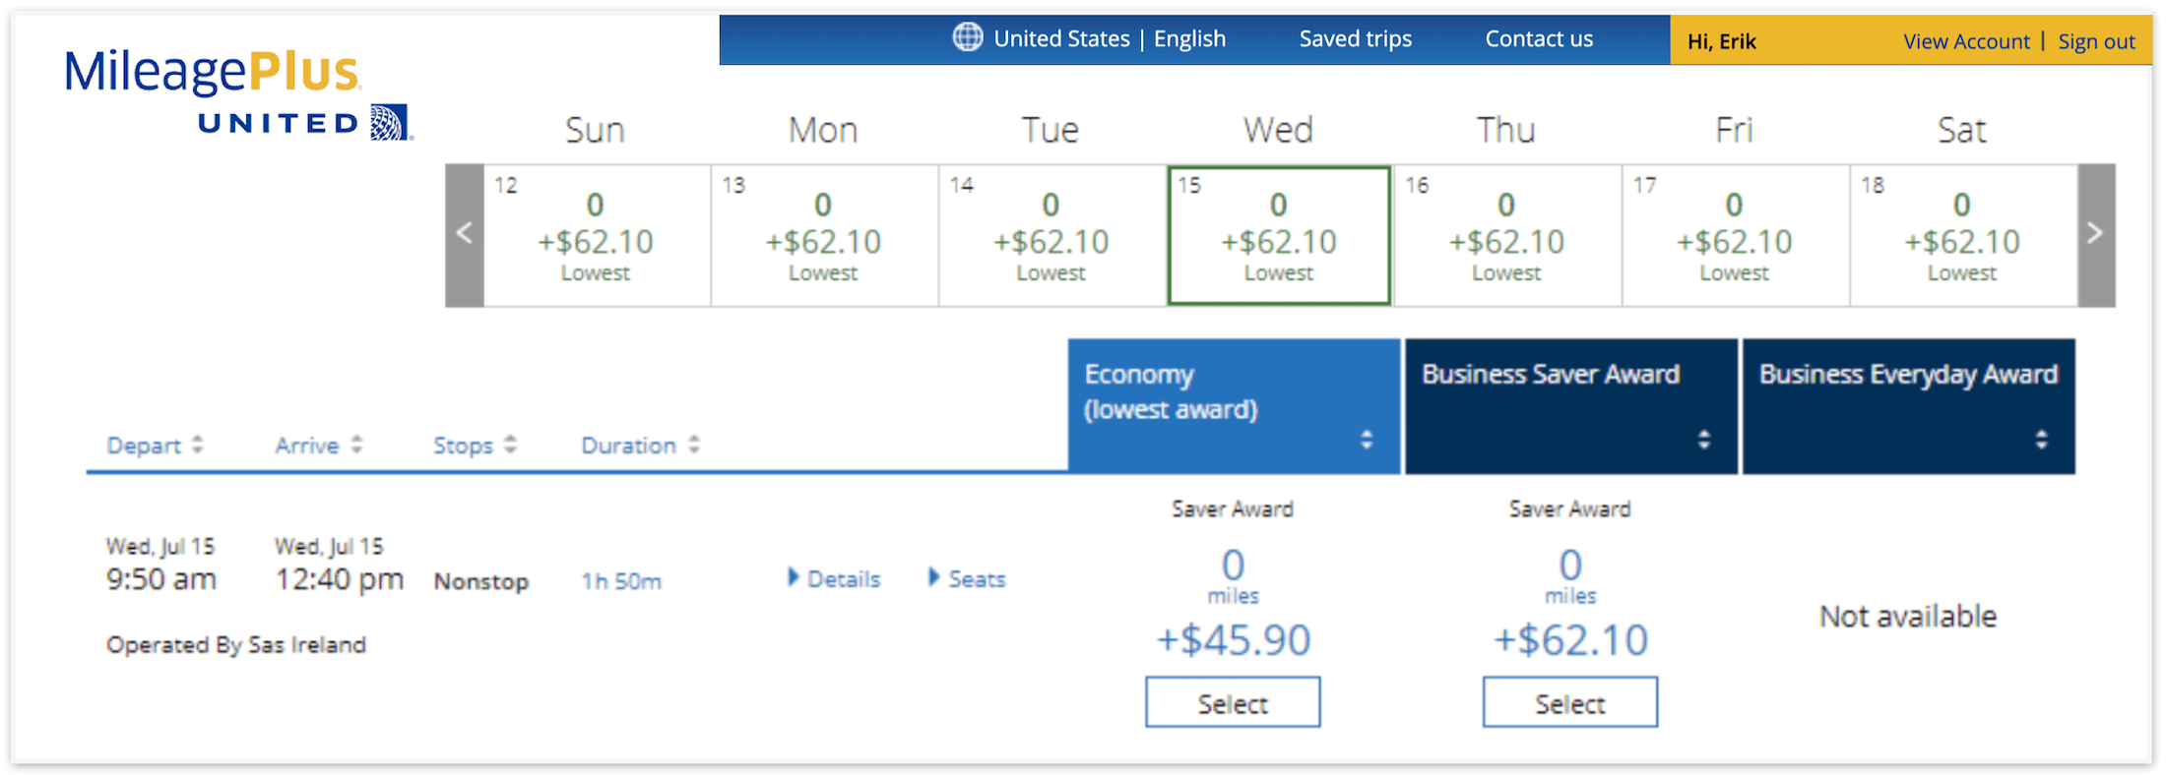Open Contact us menu item
Viewport: 2166px width, 775px height.
pos(1539,38)
